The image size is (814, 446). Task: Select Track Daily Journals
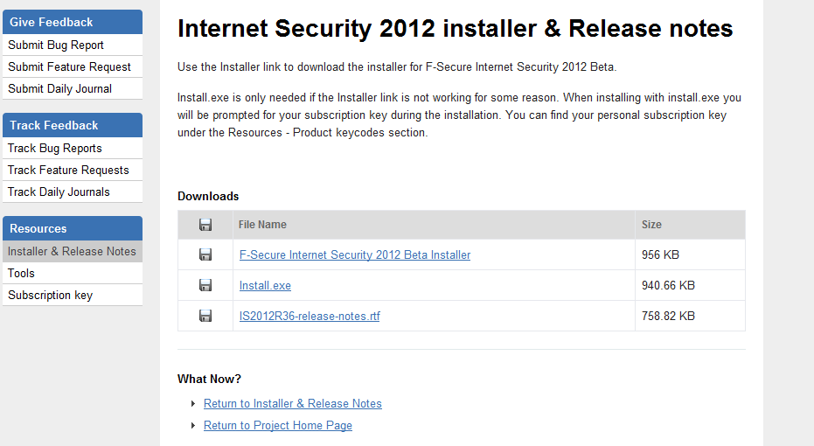59,192
